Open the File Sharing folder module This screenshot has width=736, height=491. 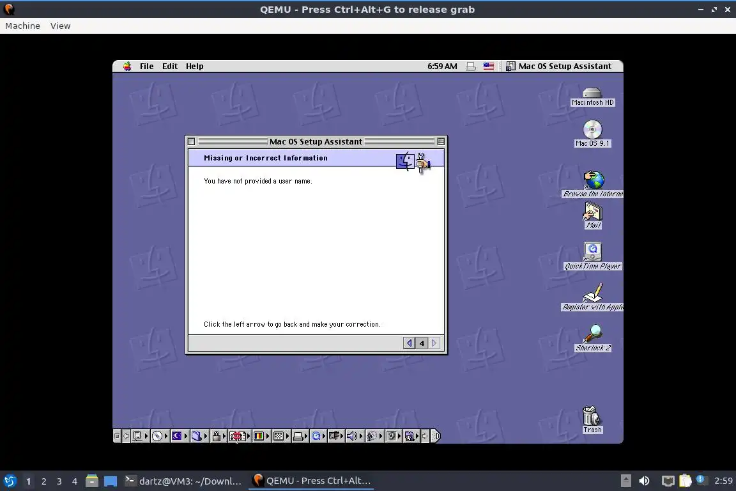tap(199, 436)
